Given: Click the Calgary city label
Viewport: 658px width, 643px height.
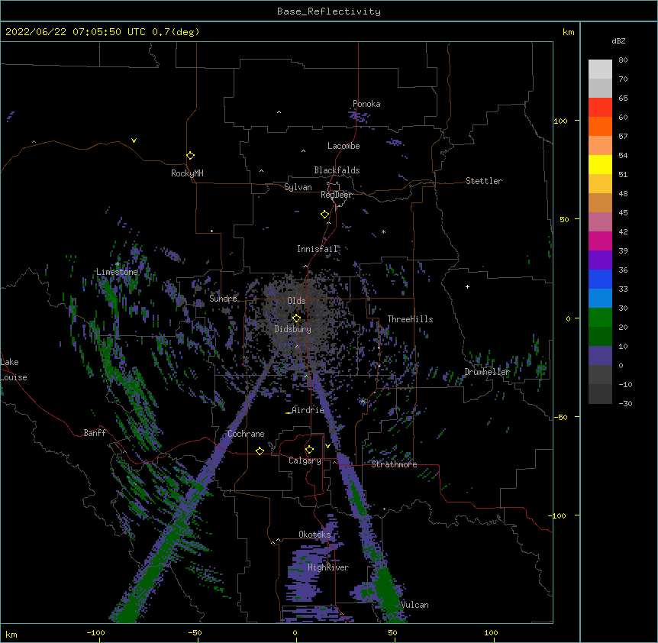Looking at the screenshot, I should click(x=305, y=460).
